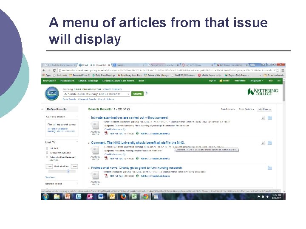Collapse the Current Search section
The height and width of the screenshot is (229, 306).
coord(77,117)
